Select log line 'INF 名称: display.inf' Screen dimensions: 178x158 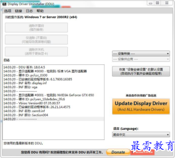53,83
